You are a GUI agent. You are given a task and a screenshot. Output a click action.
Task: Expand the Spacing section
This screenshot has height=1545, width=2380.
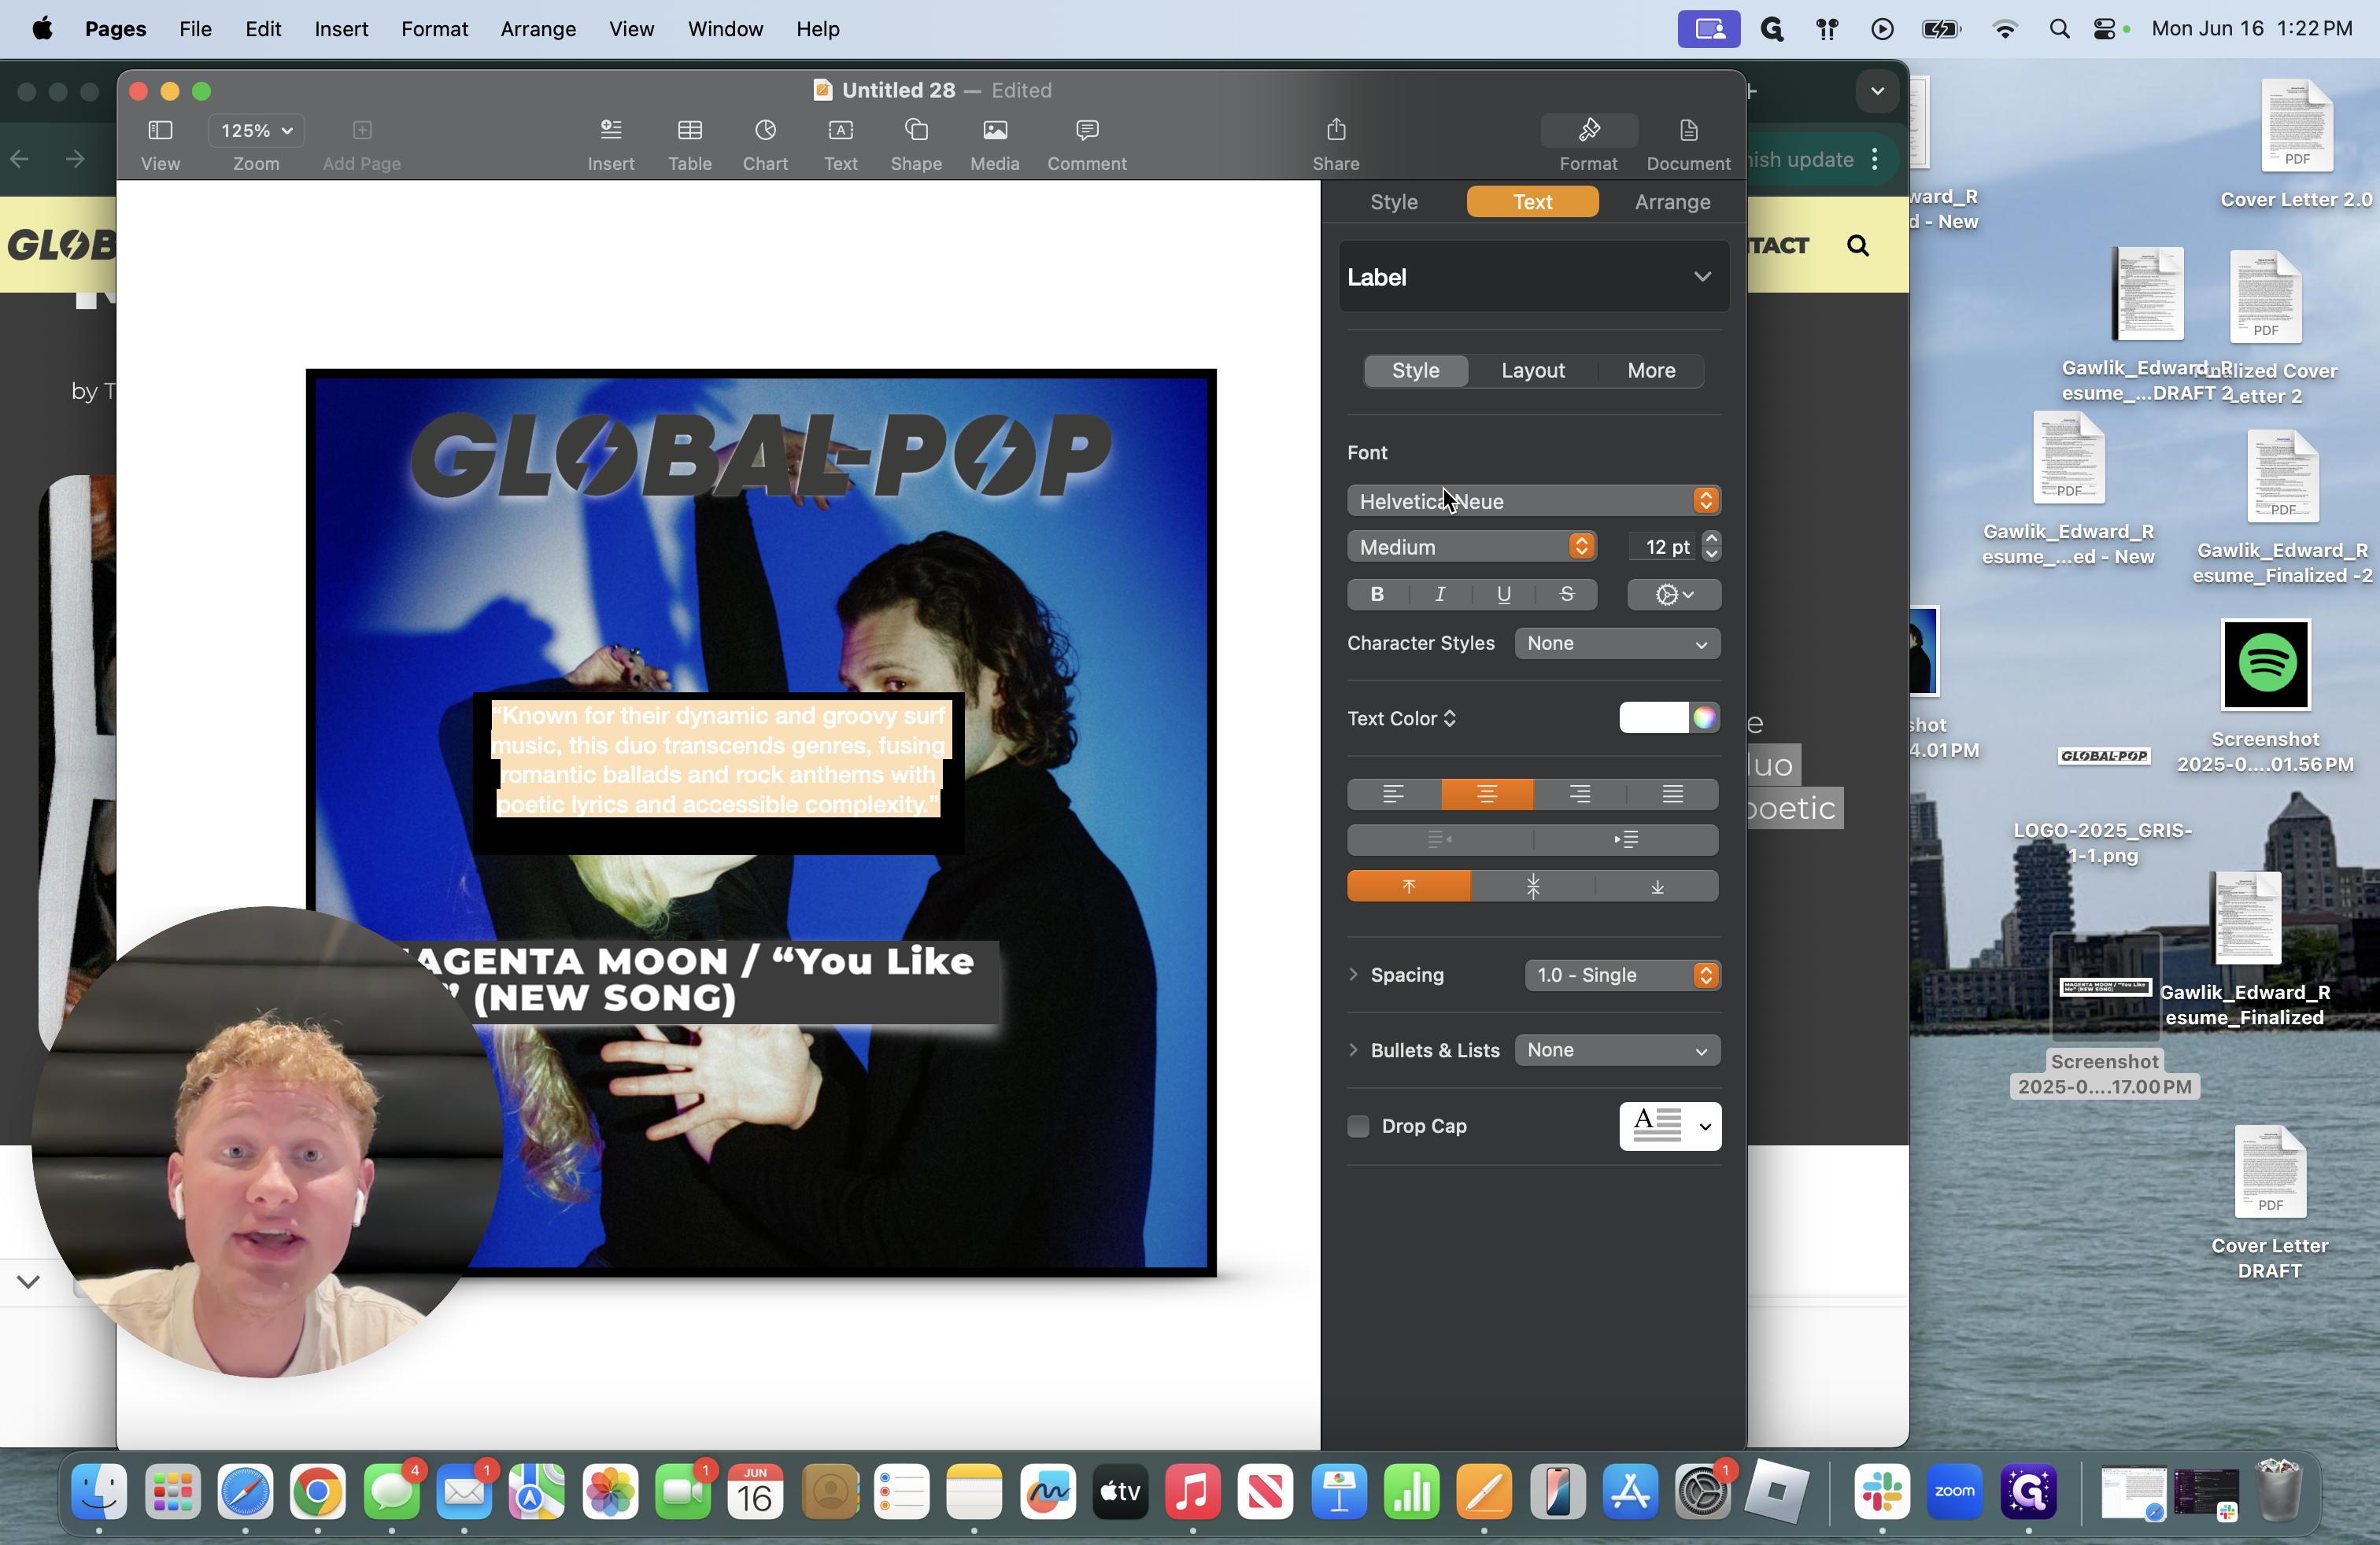click(x=1353, y=975)
